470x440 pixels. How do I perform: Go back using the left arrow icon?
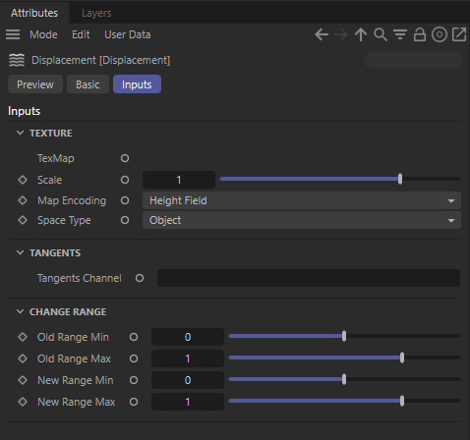tap(322, 34)
